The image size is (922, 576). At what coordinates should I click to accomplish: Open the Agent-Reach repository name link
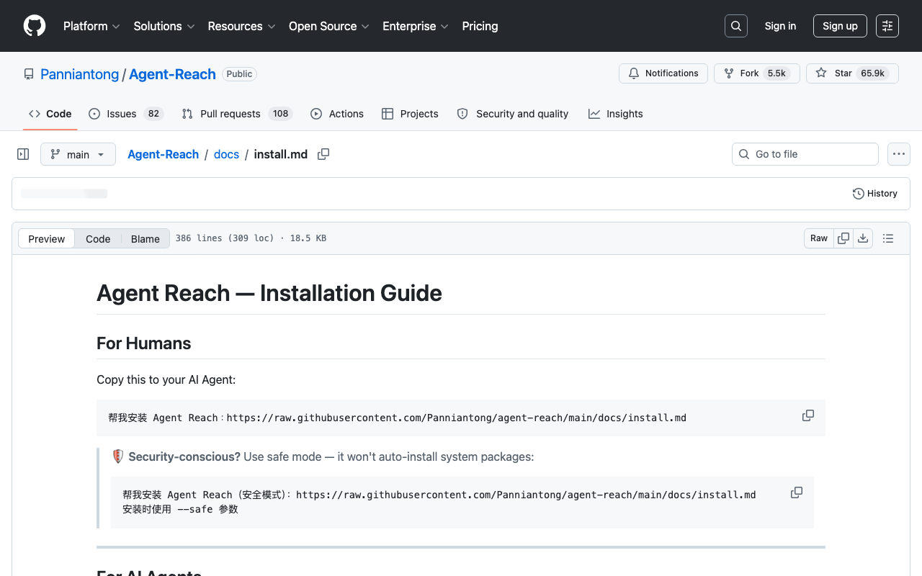click(172, 74)
